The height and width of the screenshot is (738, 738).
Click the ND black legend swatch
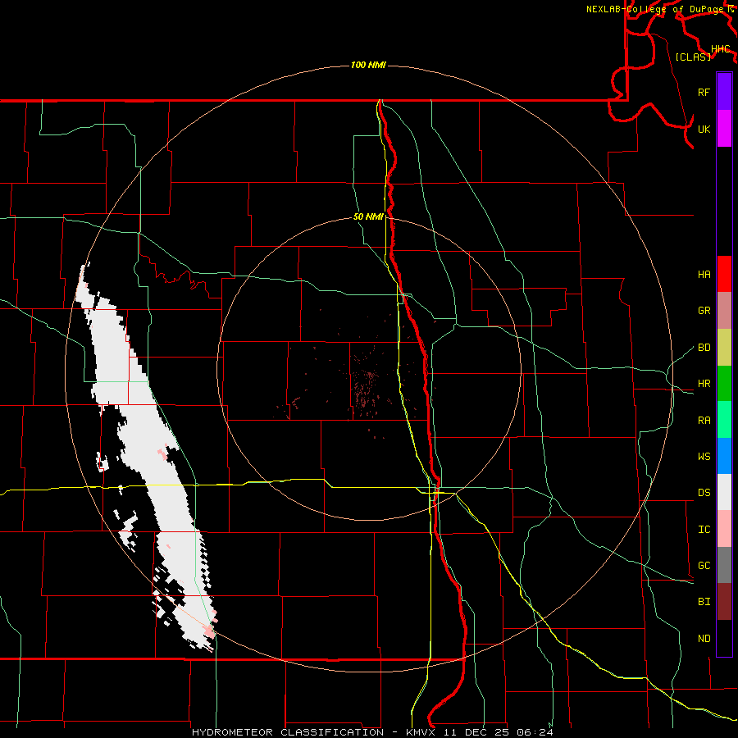724,638
